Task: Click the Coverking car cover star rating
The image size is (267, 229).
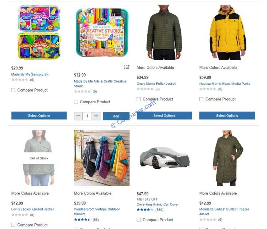Action: (145, 210)
